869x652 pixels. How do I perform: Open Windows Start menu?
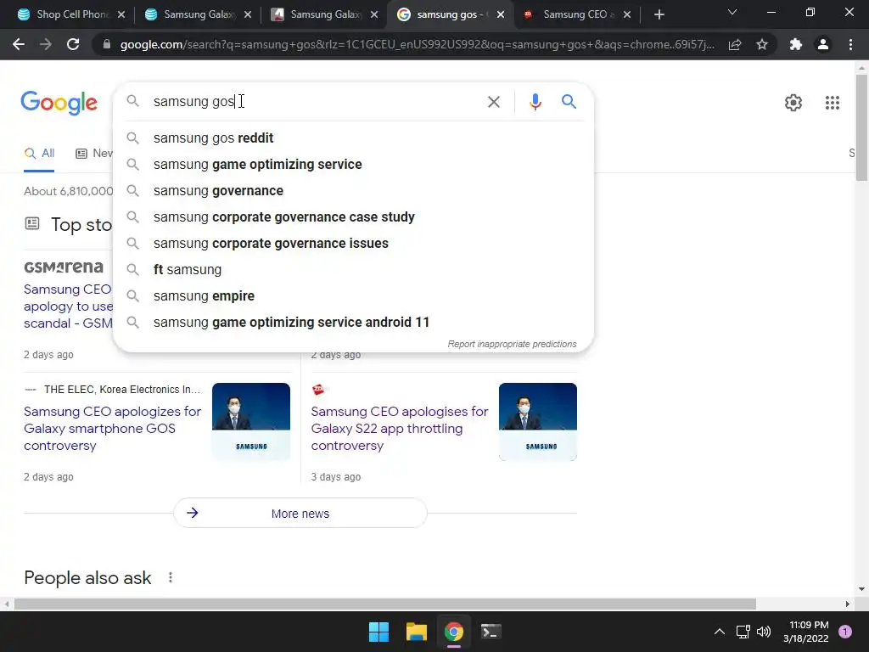[x=379, y=632]
